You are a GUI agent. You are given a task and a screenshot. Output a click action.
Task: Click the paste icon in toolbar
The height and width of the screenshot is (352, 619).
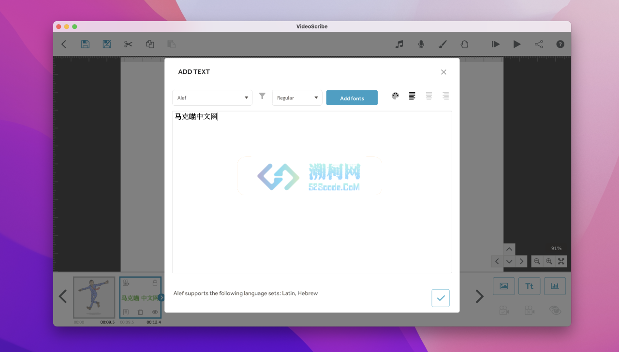click(171, 44)
